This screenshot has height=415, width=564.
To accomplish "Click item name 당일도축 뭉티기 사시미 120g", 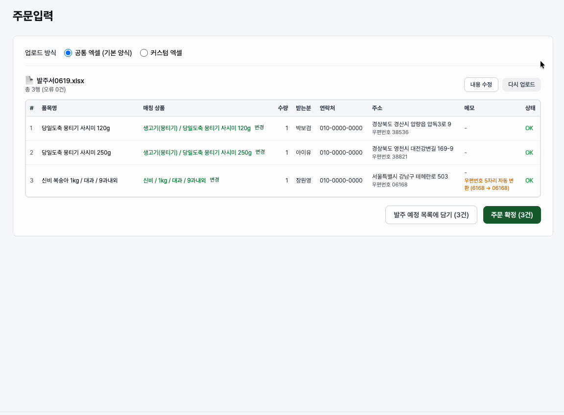I will [76, 128].
